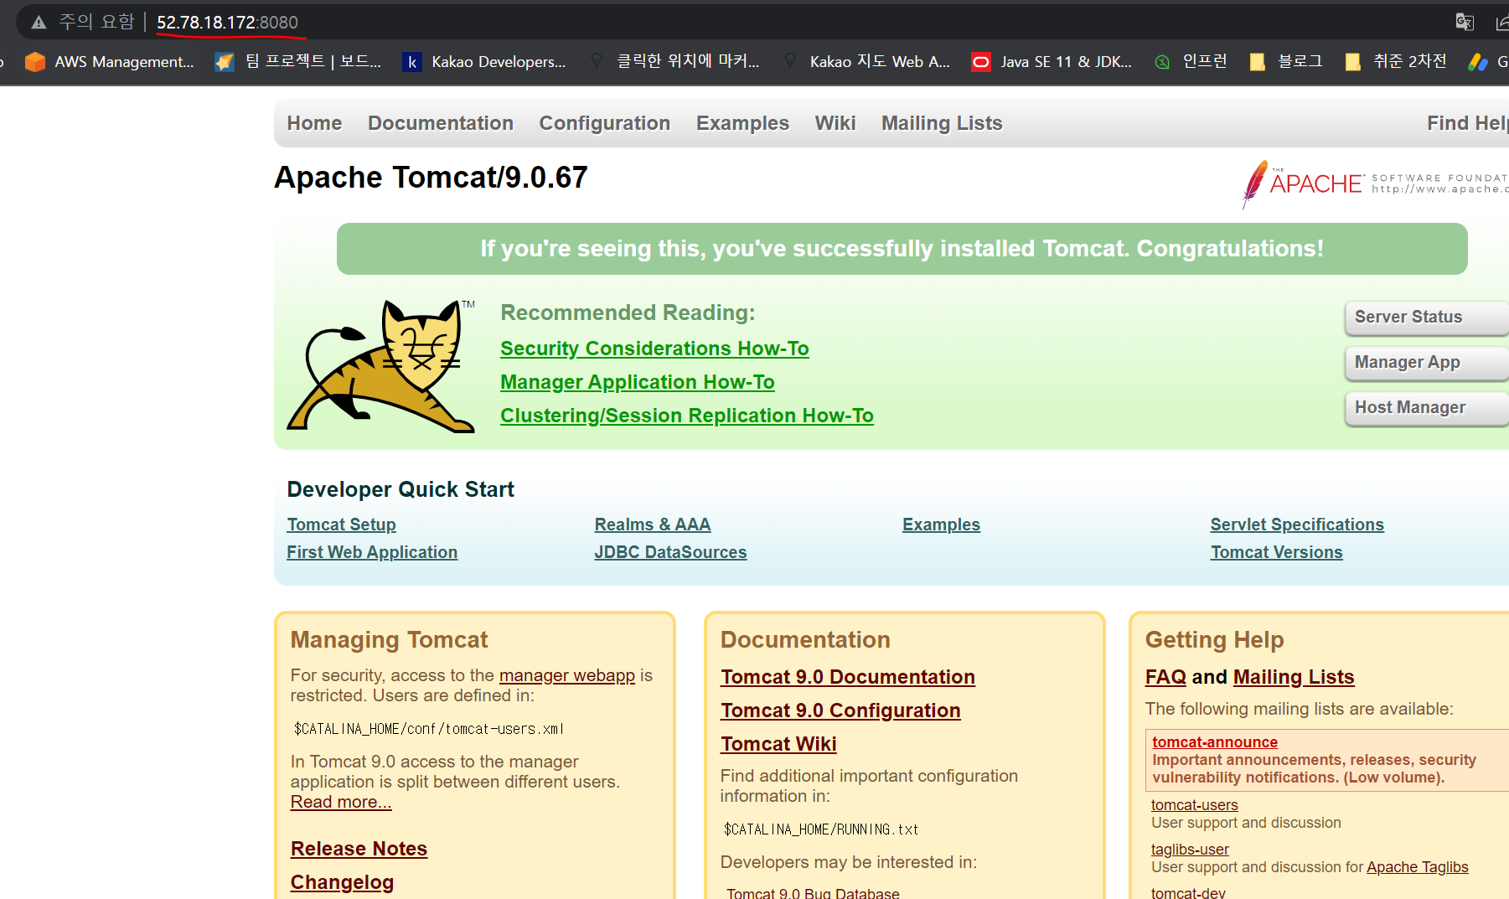Screen dimensions: 1509x899
Task: Open Find Help in the nav bar
Action: click(x=1468, y=123)
